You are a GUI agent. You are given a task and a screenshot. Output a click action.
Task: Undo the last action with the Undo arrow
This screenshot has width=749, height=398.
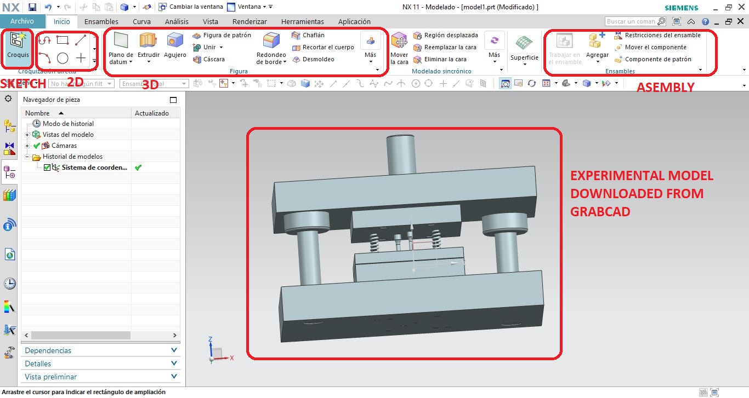(x=48, y=7)
